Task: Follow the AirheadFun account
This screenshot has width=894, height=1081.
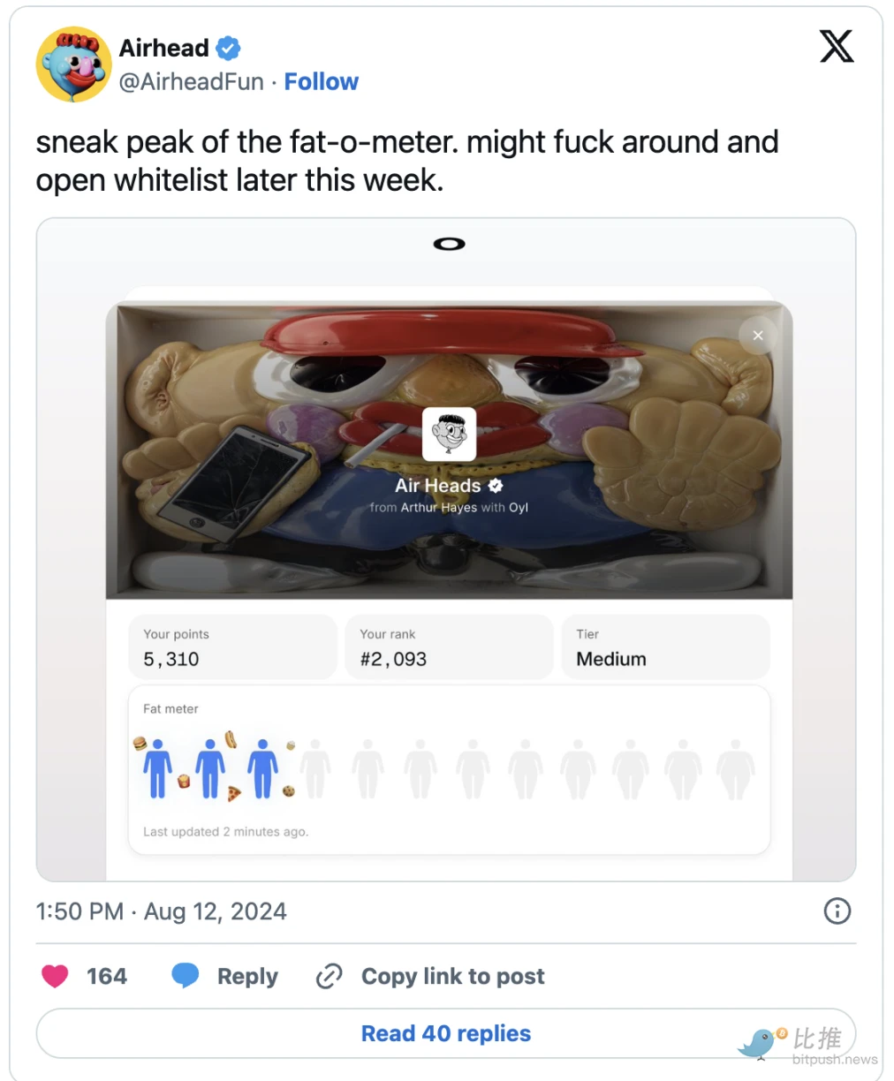Action: coord(321,82)
